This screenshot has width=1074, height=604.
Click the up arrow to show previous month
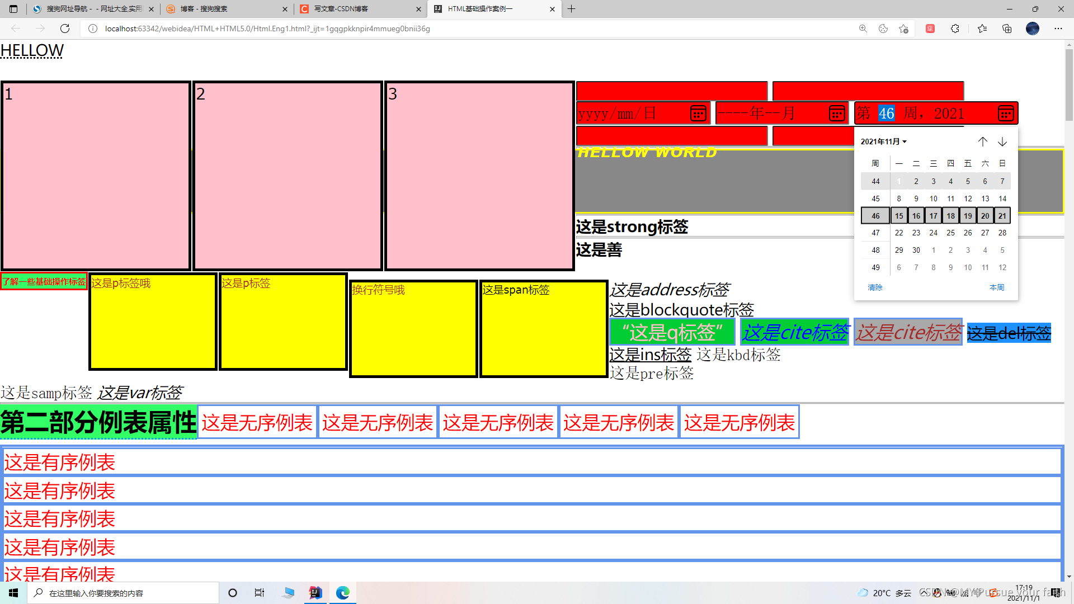coord(983,141)
